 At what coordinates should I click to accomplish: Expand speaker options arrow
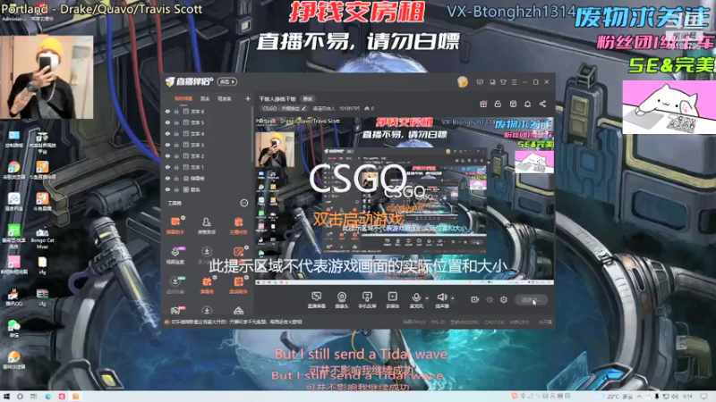tap(453, 298)
